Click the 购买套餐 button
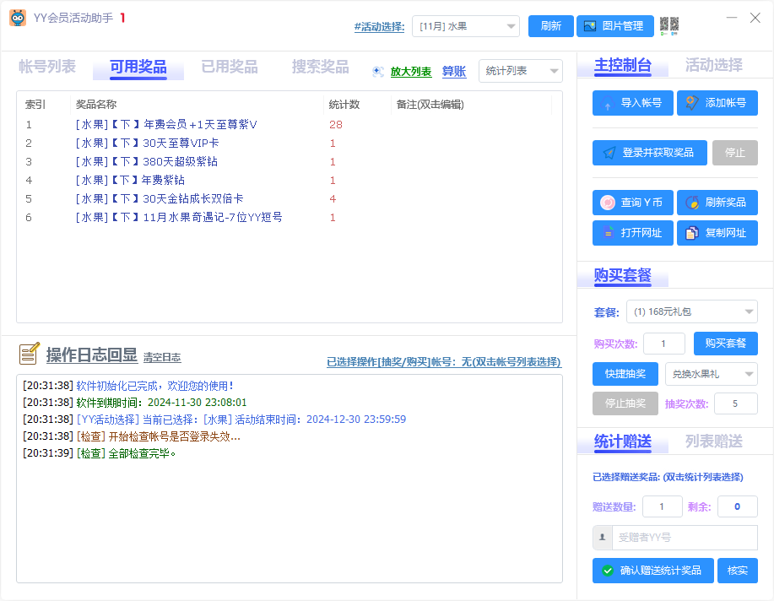This screenshot has height=601, width=774. pyautogui.click(x=726, y=344)
